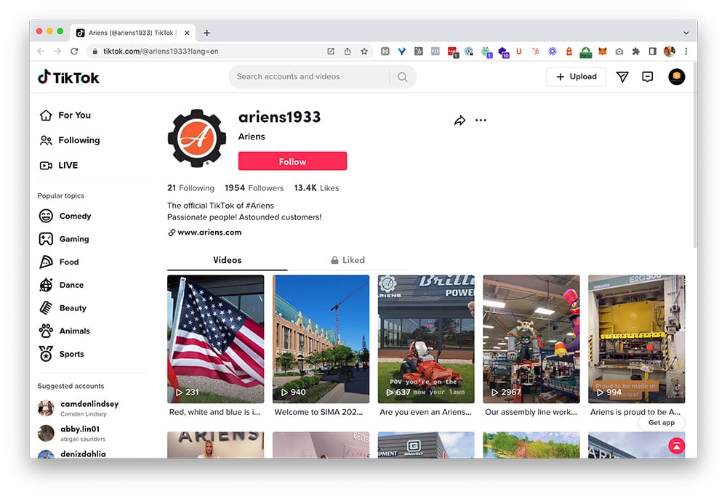Close the Ariens TikTok browser tab
This screenshot has width=727, height=497.
coord(187,33)
